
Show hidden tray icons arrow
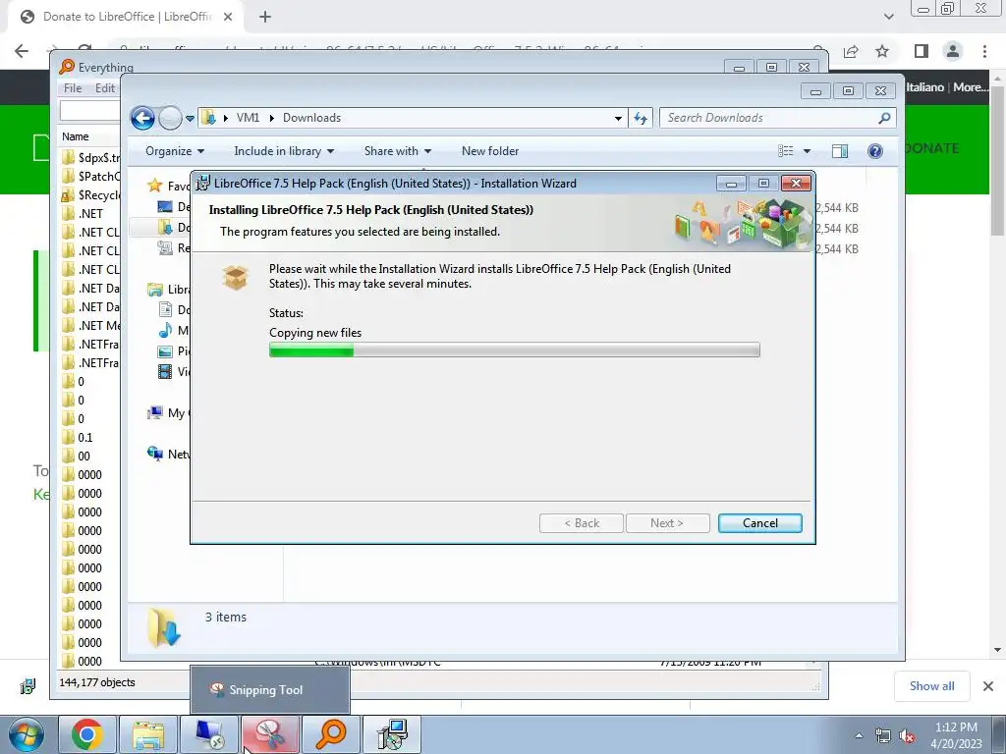point(859,735)
